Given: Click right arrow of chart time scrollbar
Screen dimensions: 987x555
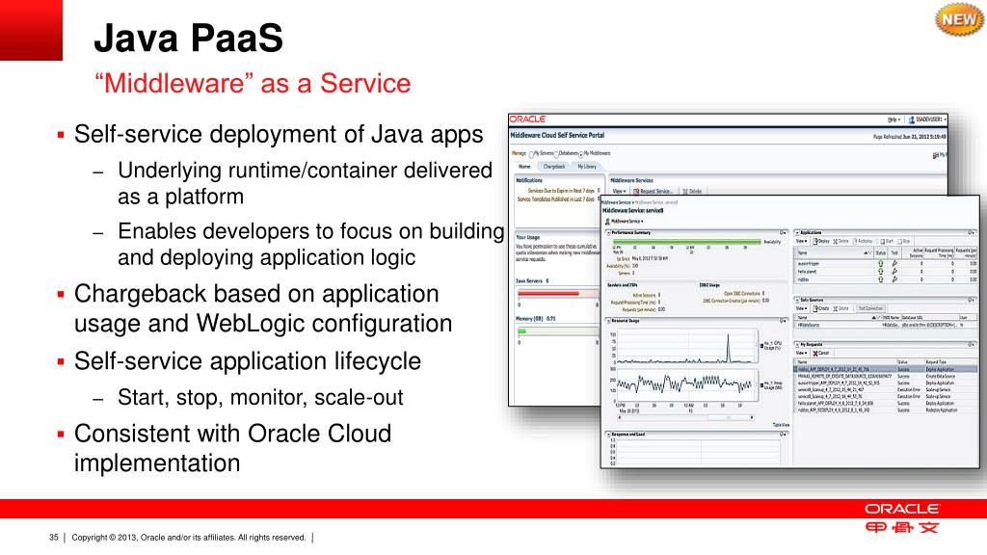Looking at the screenshot, I should [x=752, y=417].
